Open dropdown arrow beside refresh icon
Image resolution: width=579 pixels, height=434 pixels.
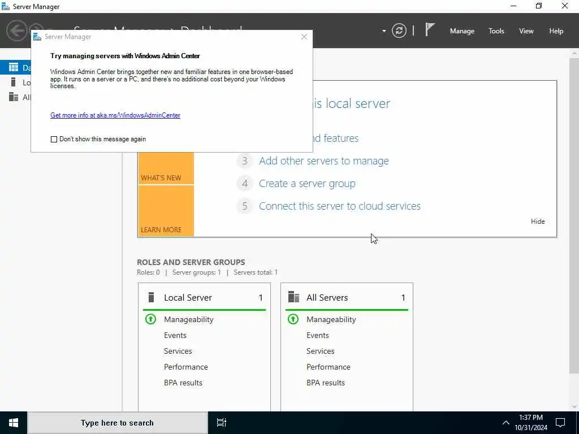(x=384, y=31)
